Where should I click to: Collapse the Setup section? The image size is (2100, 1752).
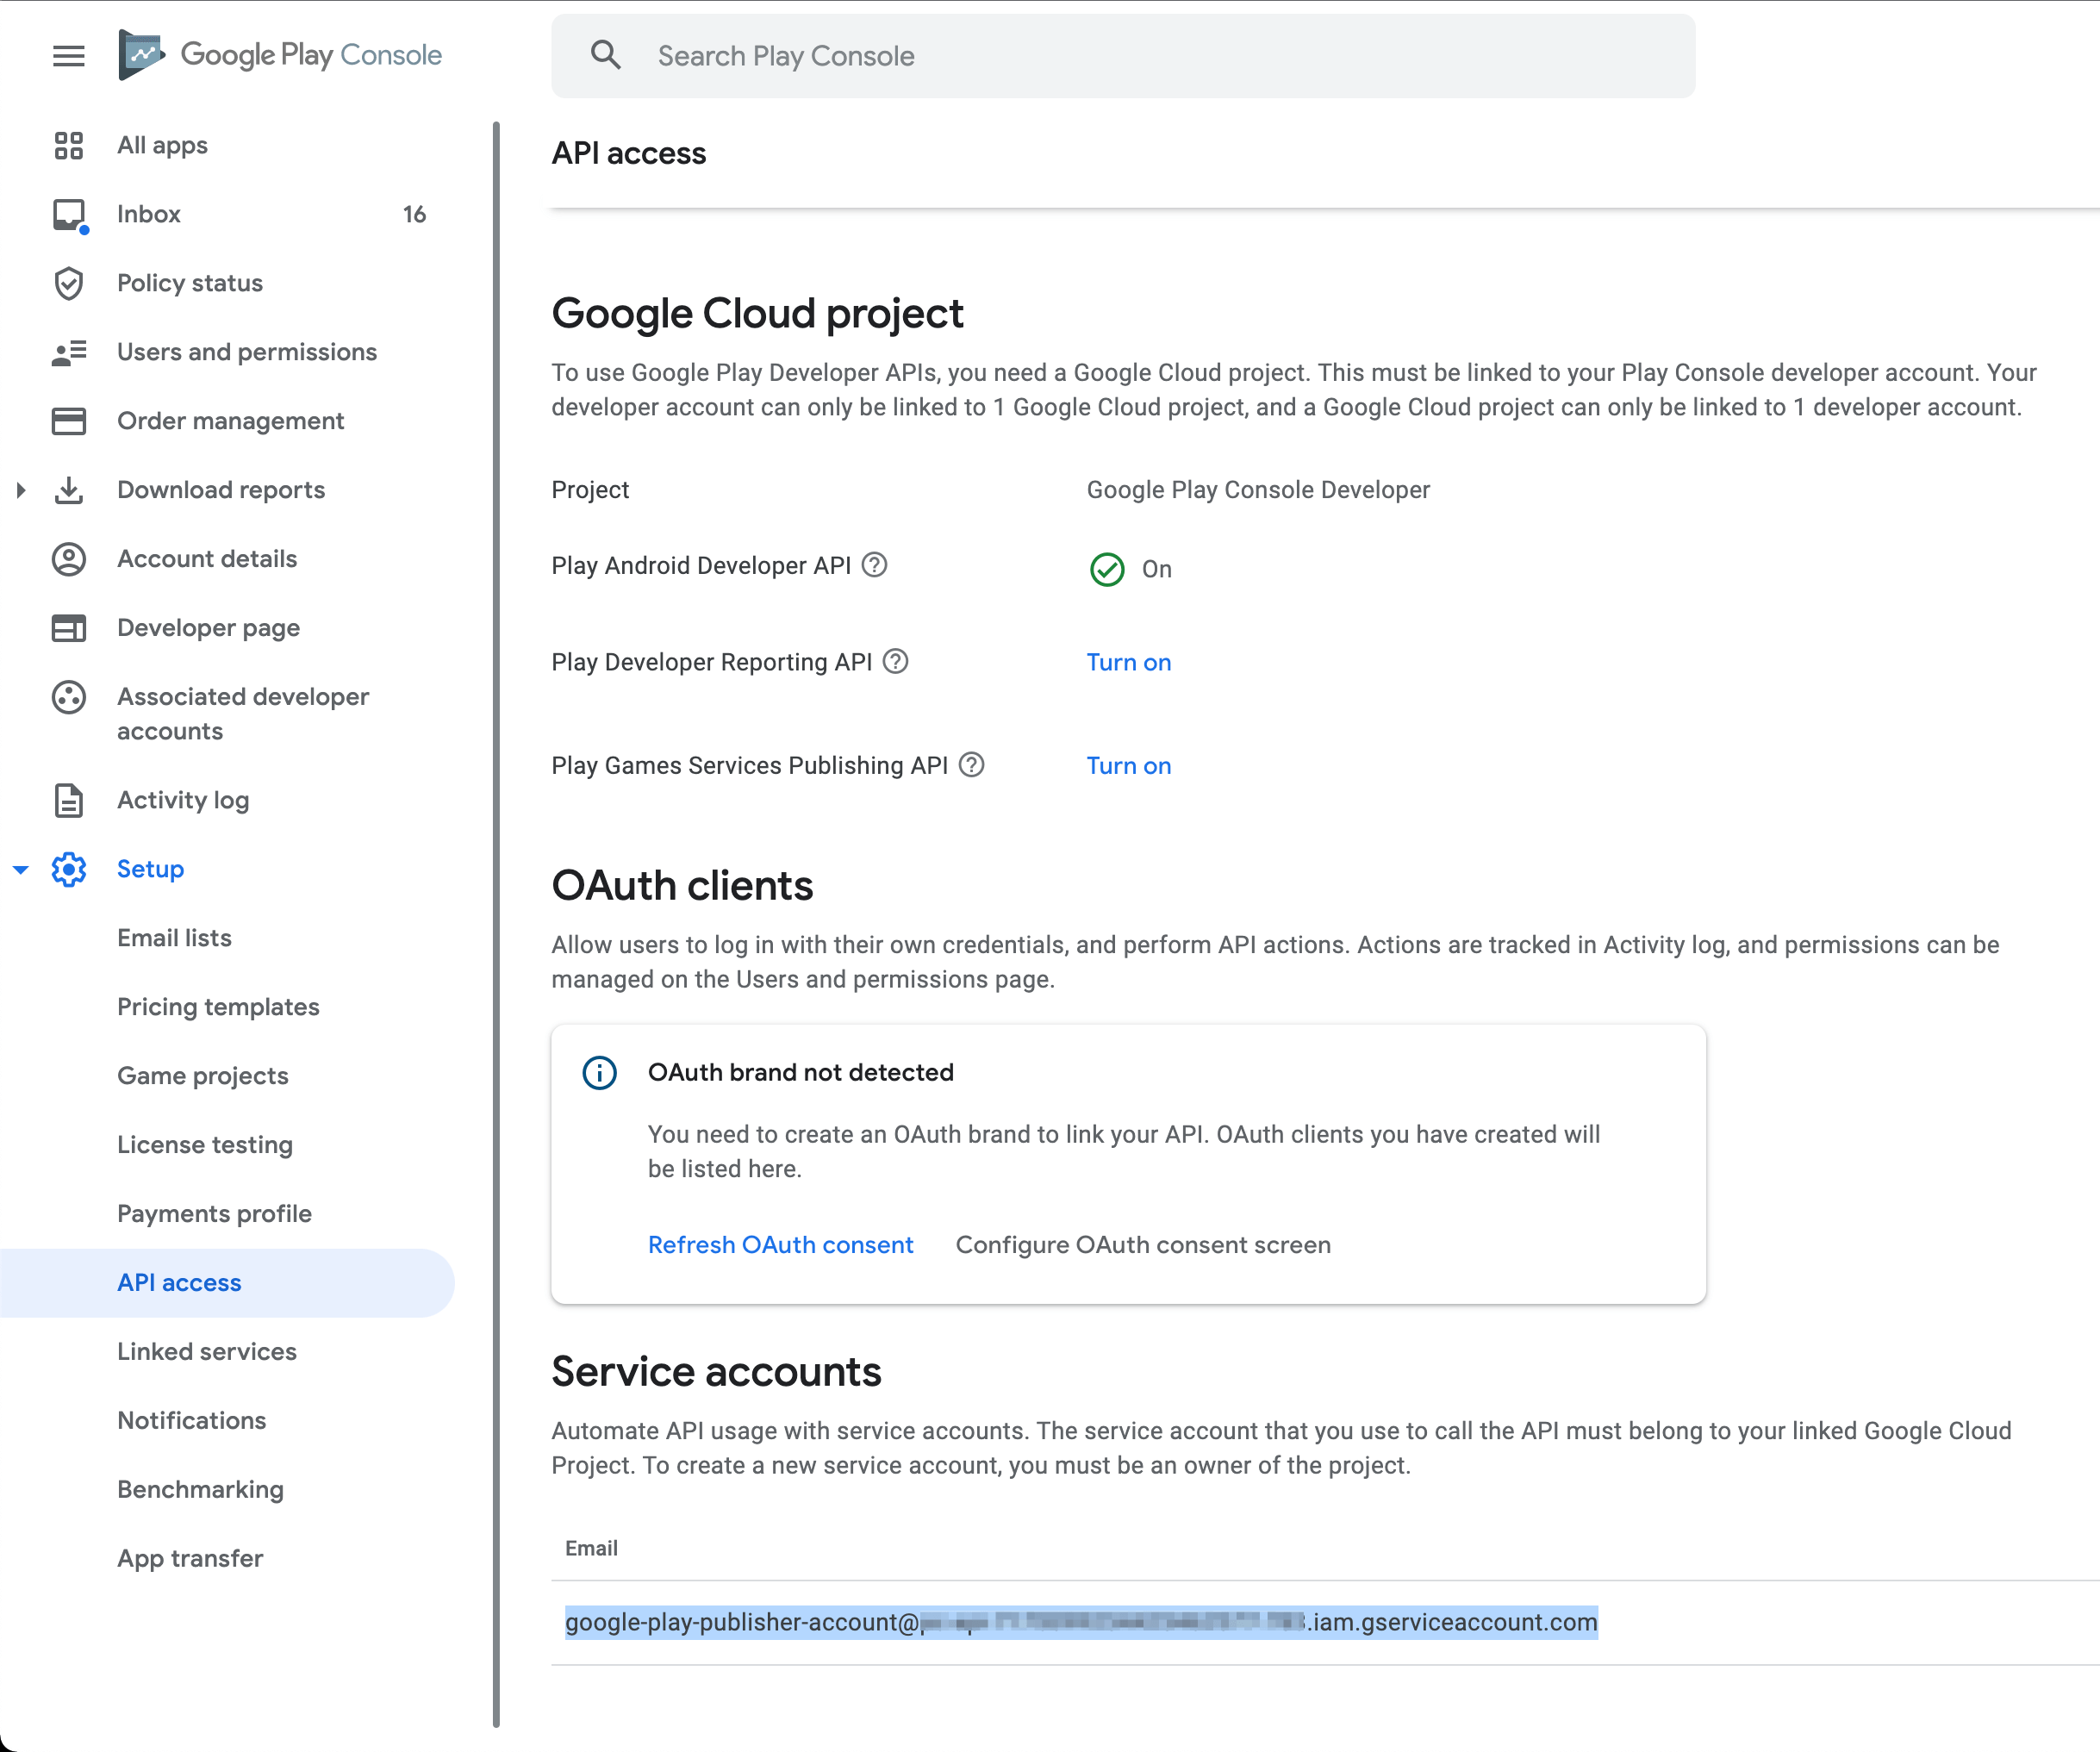(20, 869)
